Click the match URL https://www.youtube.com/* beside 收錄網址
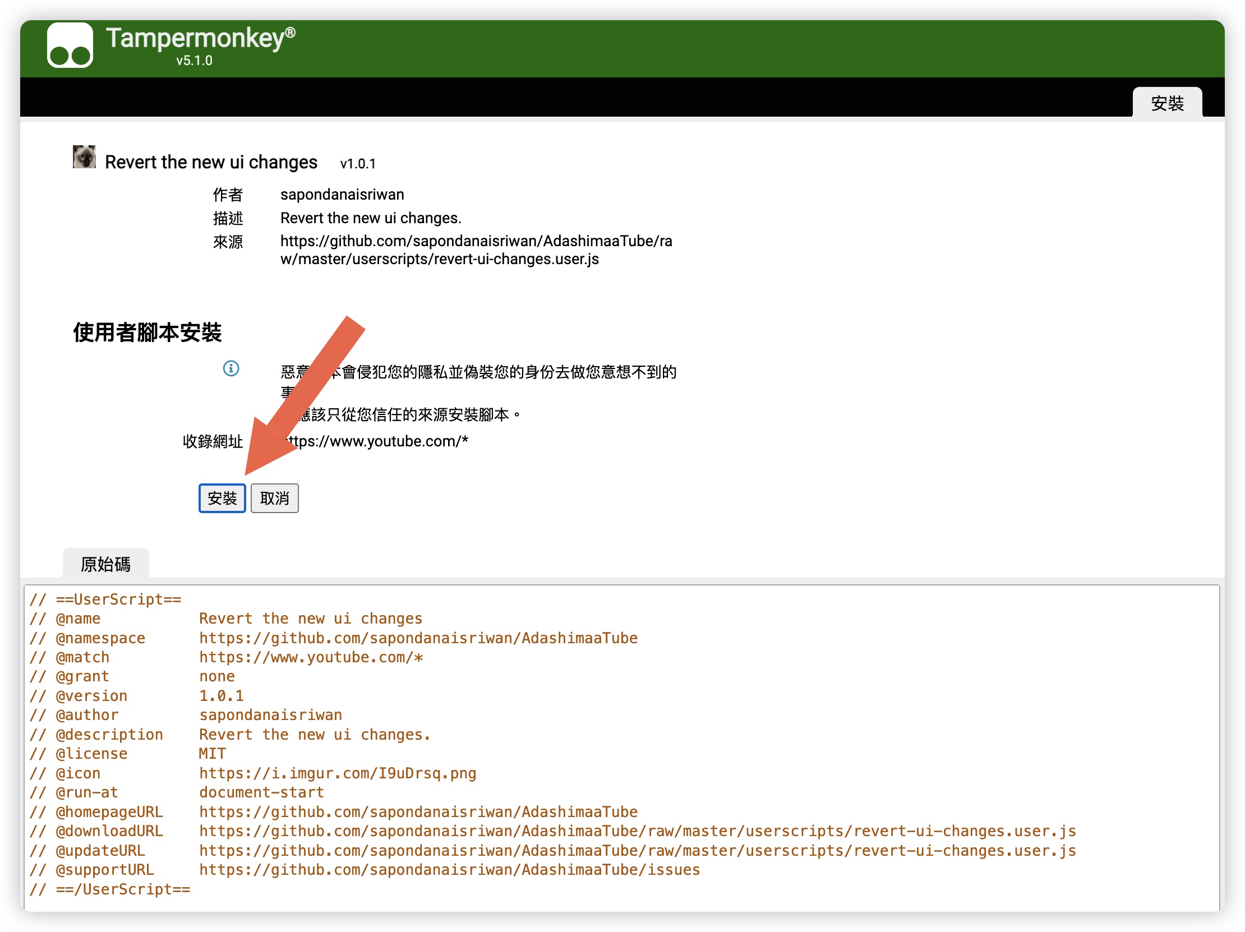 click(x=374, y=441)
